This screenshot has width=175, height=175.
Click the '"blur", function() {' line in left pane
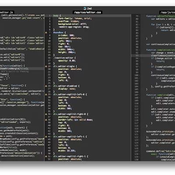(x=13, y=99)
